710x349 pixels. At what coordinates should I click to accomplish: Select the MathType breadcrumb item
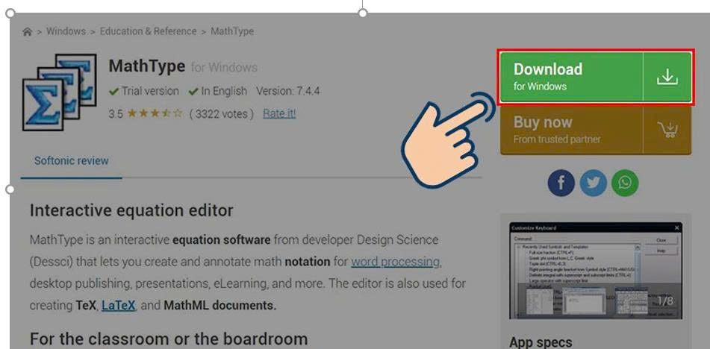click(232, 31)
